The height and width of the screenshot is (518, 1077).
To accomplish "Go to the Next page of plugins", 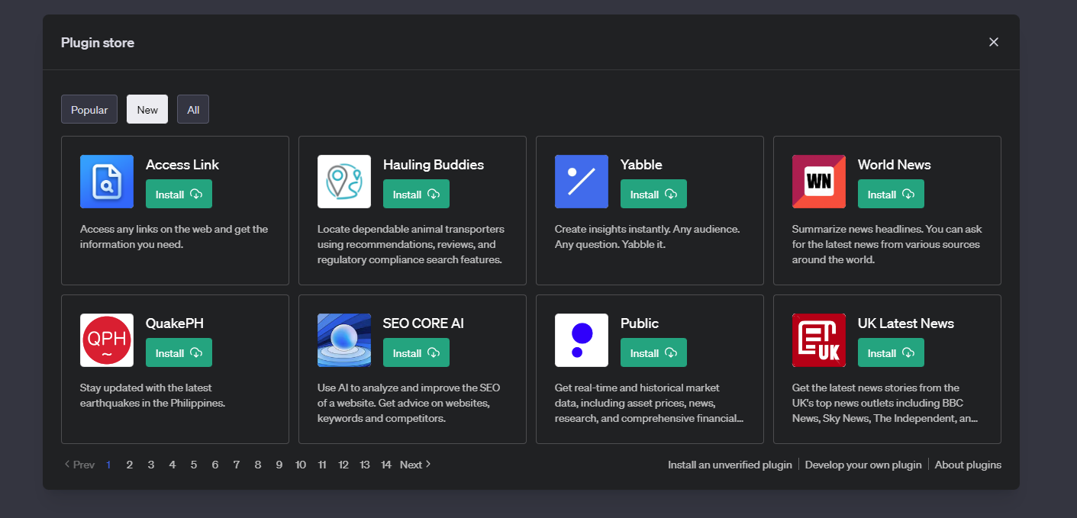I will 416,465.
